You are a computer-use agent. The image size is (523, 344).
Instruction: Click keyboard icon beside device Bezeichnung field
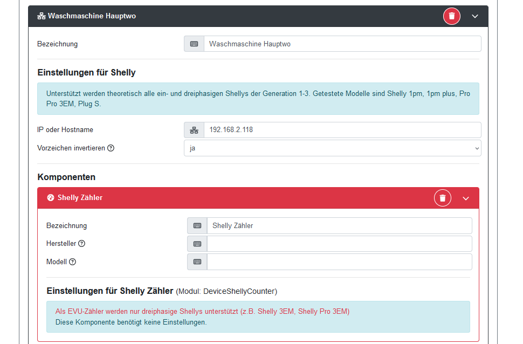194,44
